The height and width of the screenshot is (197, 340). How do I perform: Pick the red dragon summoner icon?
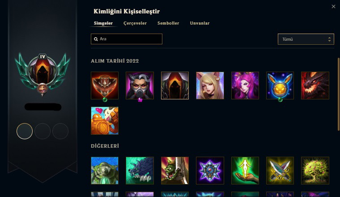[x=315, y=86]
